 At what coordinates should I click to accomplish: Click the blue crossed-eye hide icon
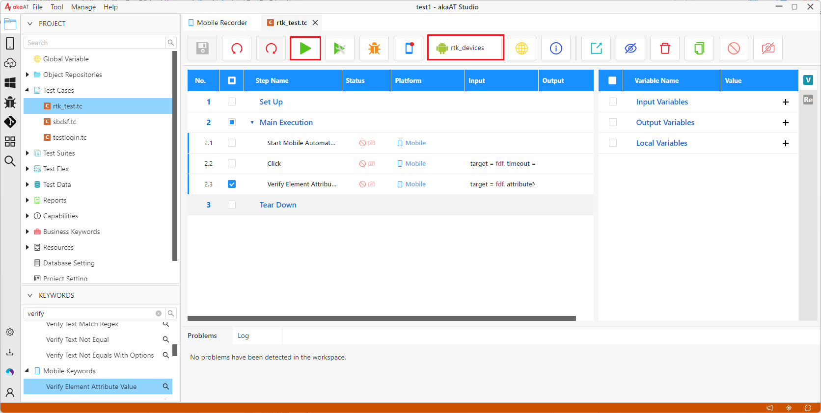point(630,48)
